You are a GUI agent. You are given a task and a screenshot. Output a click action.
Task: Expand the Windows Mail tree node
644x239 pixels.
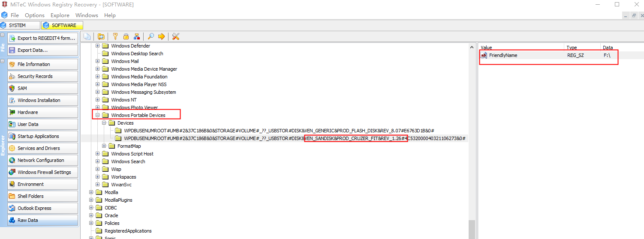click(x=97, y=61)
